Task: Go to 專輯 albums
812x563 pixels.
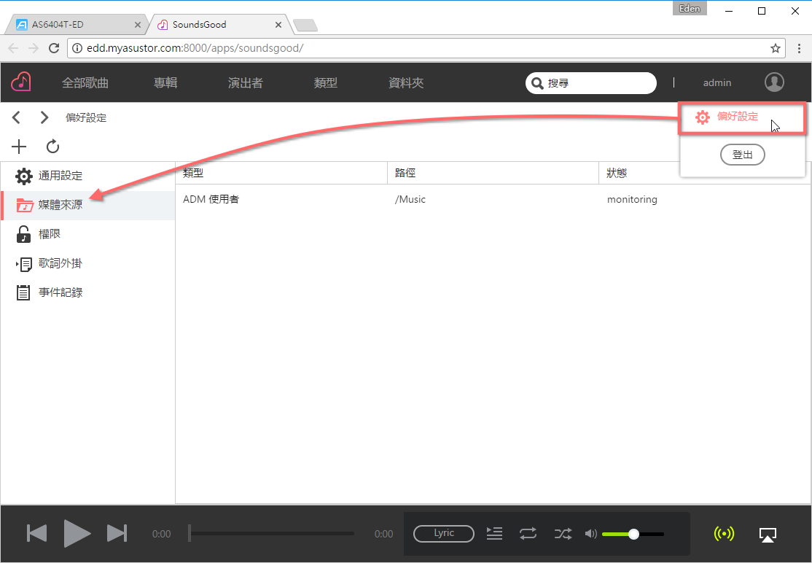Action: click(165, 83)
